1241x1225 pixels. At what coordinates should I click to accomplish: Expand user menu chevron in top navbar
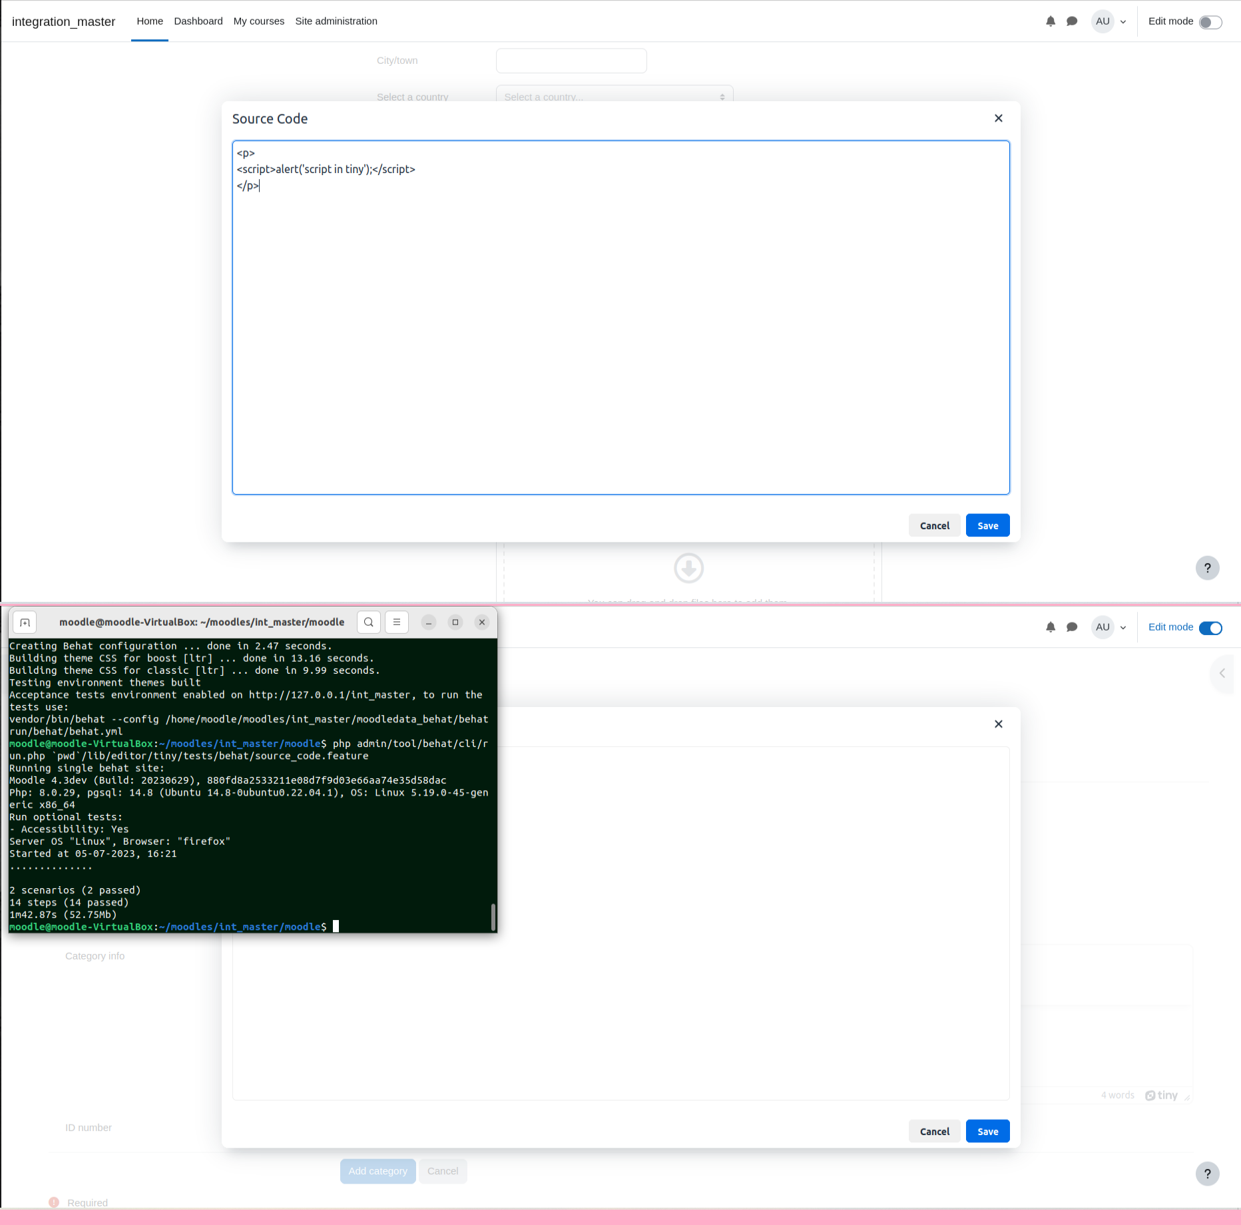tap(1123, 22)
